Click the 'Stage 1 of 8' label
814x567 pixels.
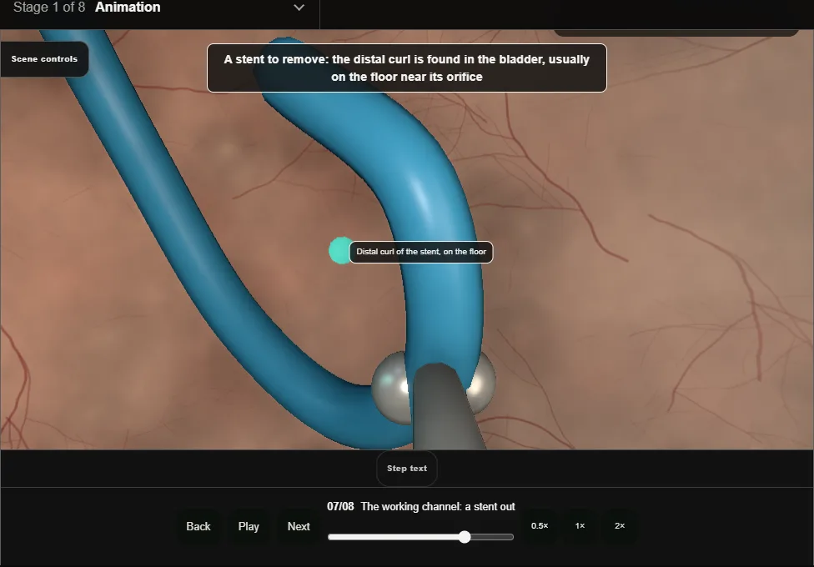[x=49, y=8]
